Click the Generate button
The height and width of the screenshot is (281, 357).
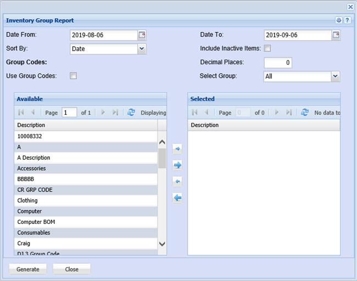point(28,269)
